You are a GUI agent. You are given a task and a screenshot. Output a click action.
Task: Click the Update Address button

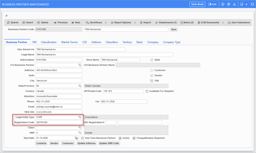(x=86, y=143)
